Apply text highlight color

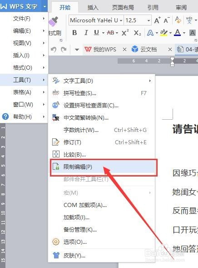[x=163, y=32]
